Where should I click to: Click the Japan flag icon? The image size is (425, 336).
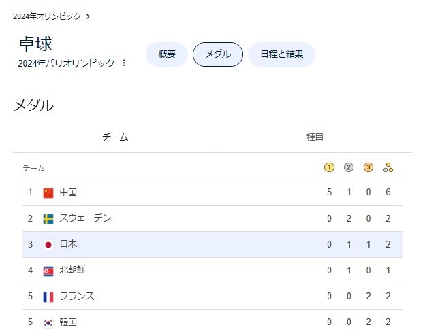(48, 245)
